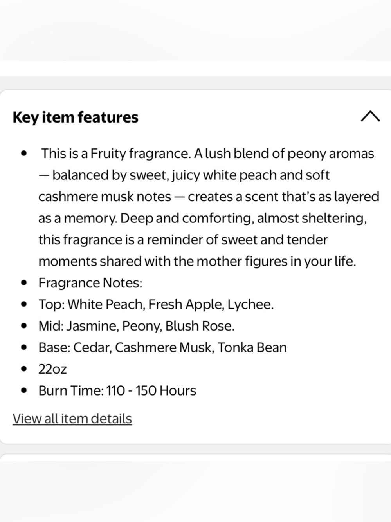Collapse the Key item features section
This screenshot has height=522, width=391.
[x=370, y=116]
